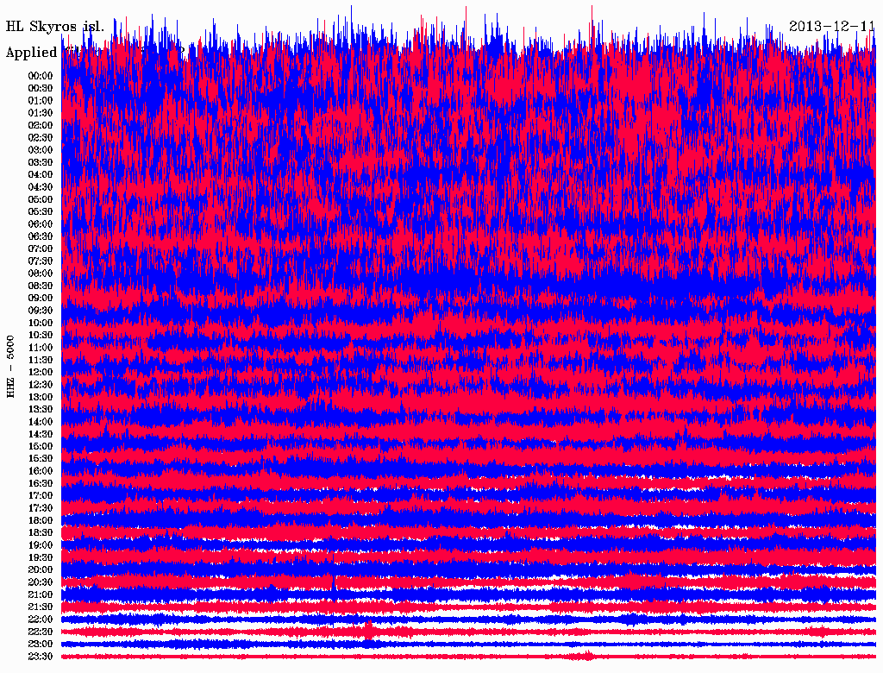Select the 09:00 time marker
The image size is (883, 673).
(41, 298)
